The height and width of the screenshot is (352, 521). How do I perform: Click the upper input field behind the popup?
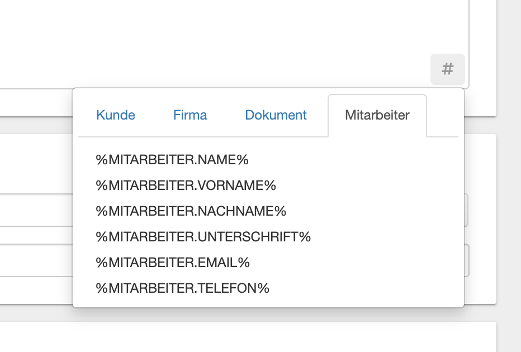pyautogui.click(x=36, y=210)
